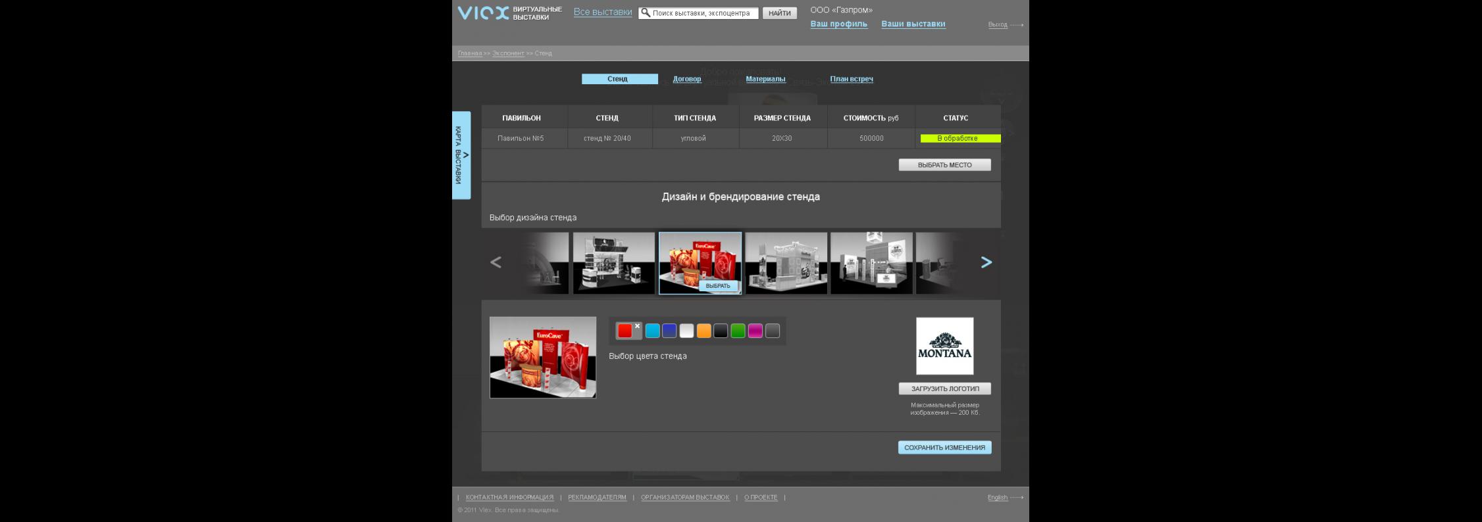Image resolution: width=1482 pixels, height=522 pixels.
Task: Click the search magnifier icon
Action: click(x=646, y=13)
